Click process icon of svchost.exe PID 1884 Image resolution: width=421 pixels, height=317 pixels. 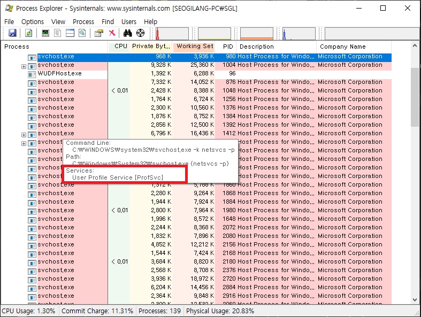point(32,203)
